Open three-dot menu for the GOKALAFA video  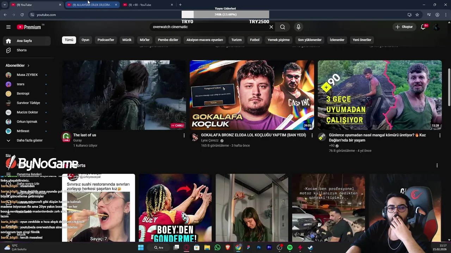coord(312,135)
